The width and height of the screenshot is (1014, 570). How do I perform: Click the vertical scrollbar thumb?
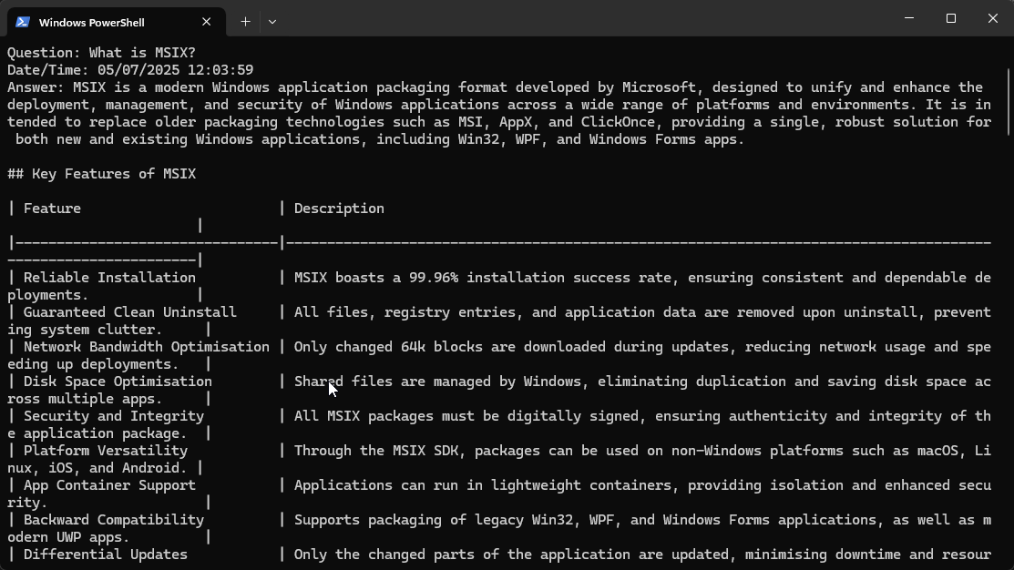click(1009, 102)
